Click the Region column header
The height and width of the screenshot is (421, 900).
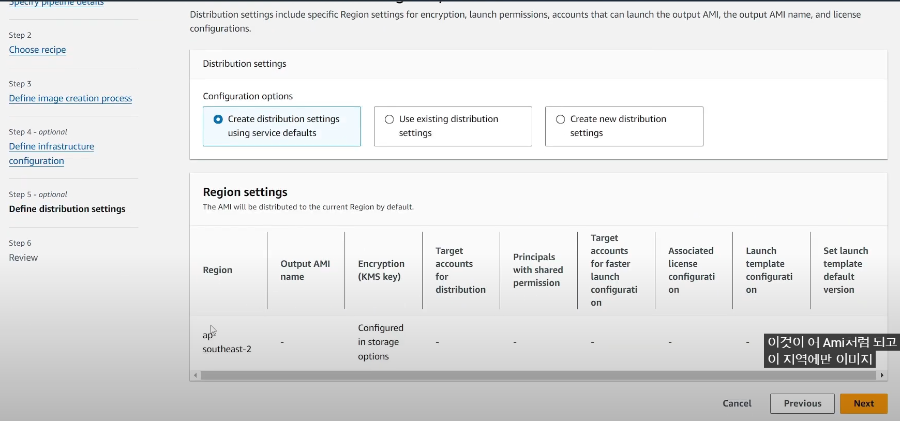218,270
